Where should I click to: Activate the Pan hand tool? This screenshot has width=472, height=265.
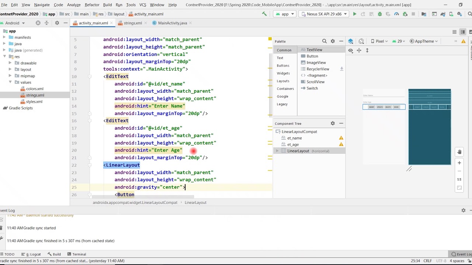[459, 152]
